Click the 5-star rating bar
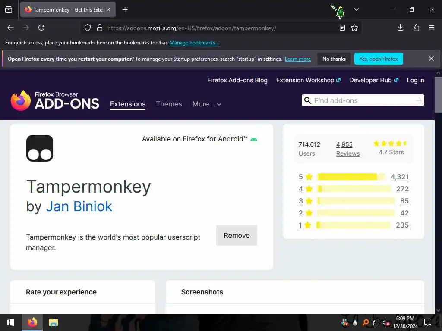The width and height of the screenshot is (442, 331). [x=351, y=177]
